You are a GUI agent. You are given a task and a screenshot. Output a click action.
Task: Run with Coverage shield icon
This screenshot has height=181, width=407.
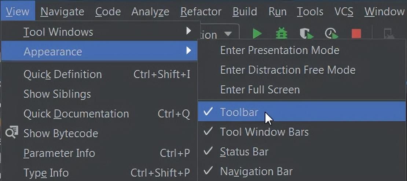click(x=306, y=34)
